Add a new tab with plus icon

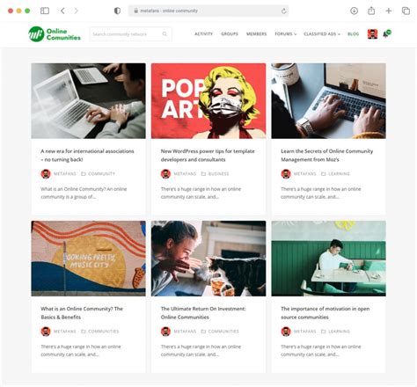tap(389, 11)
